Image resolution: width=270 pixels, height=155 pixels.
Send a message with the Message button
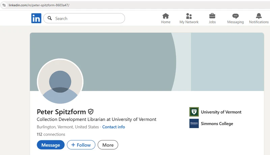(51, 145)
